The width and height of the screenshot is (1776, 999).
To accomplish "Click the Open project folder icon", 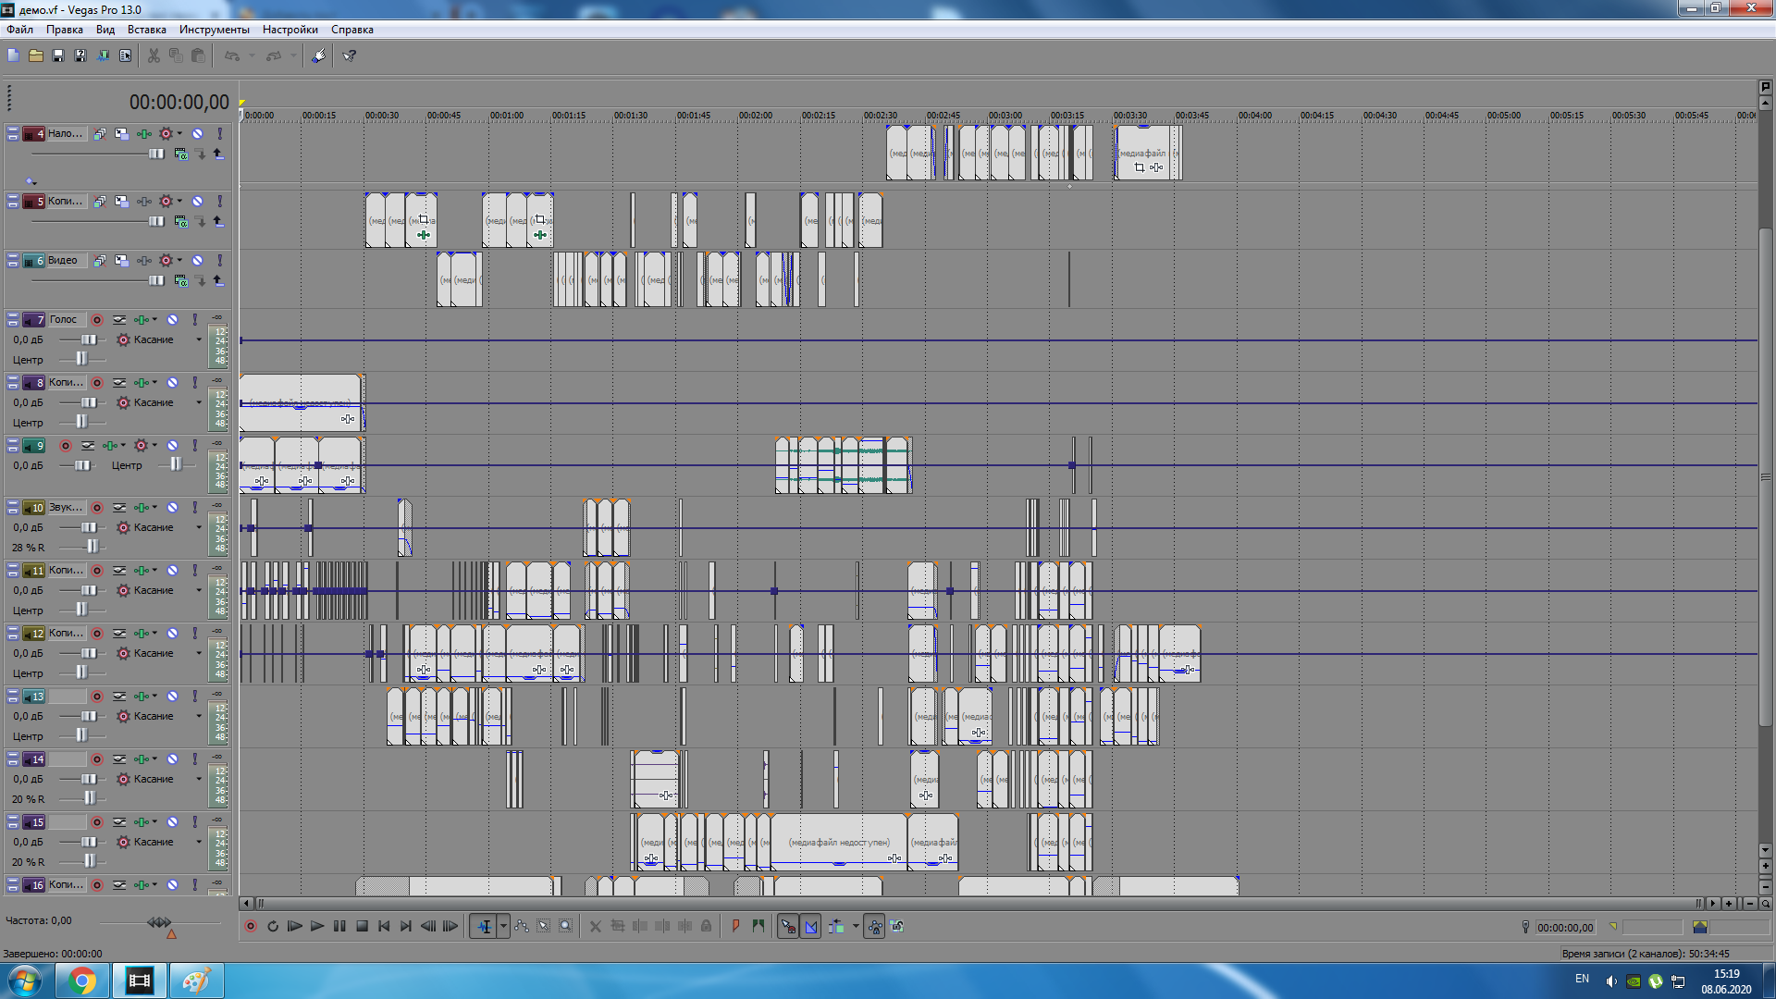I will point(36,55).
